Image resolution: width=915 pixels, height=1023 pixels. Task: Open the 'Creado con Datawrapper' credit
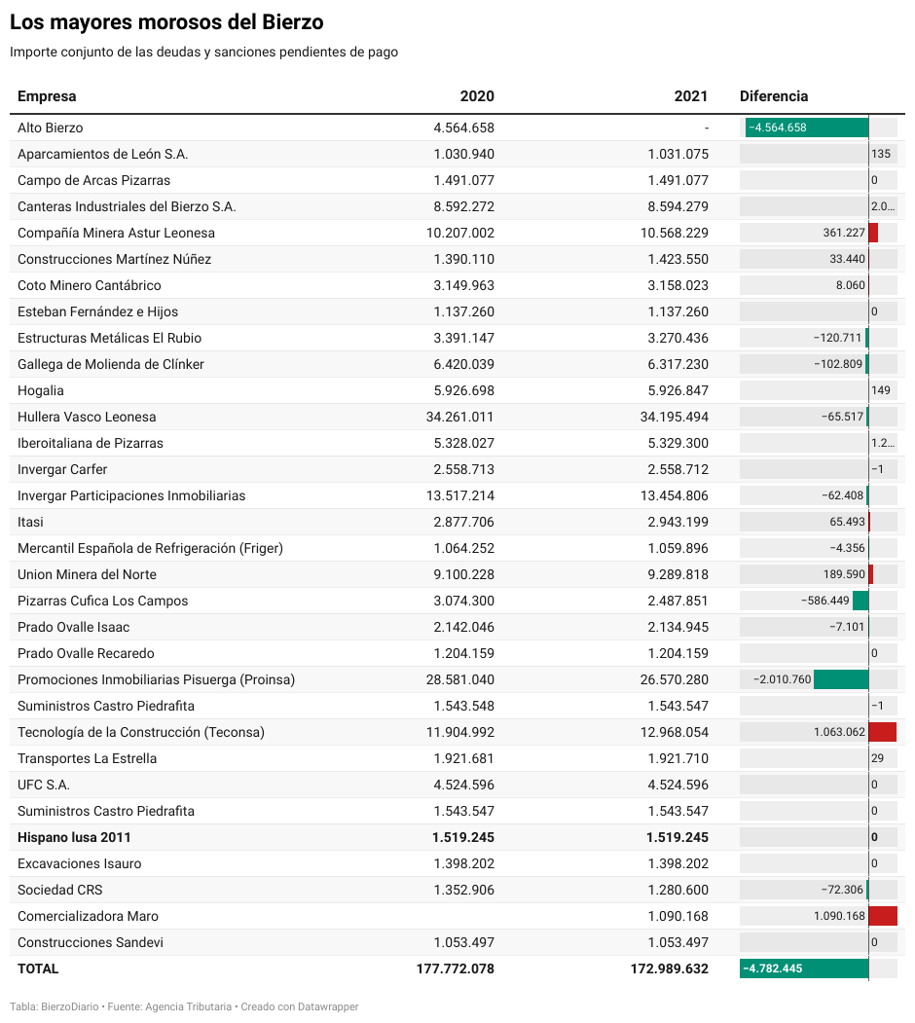(x=300, y=1006)
